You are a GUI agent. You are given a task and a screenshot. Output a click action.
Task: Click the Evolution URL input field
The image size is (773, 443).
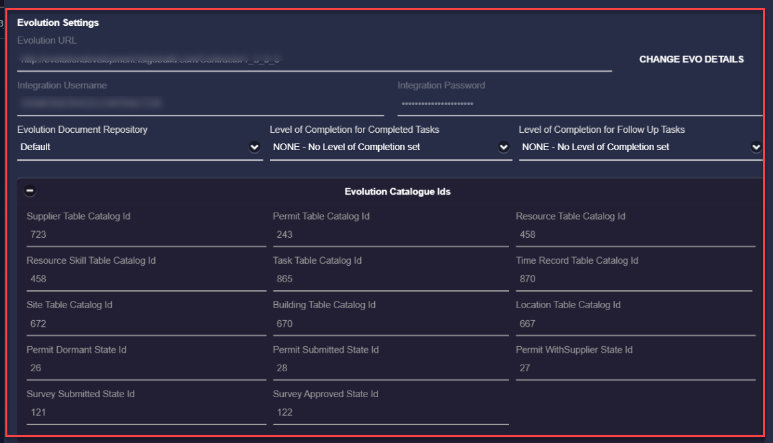click(314, 60)
